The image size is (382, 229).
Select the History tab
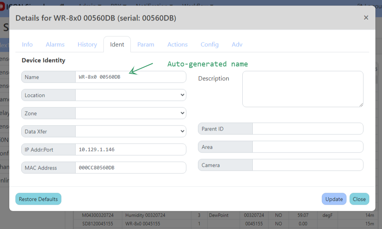[87, 44]
